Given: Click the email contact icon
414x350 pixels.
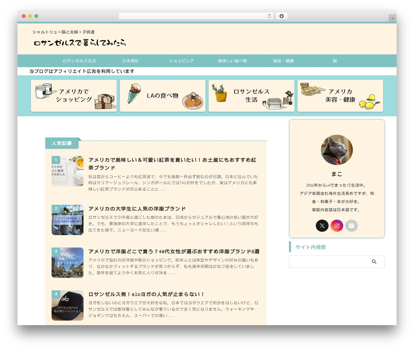Looking at the screenshot, I should pyautogui.click(x=352, y=226).
